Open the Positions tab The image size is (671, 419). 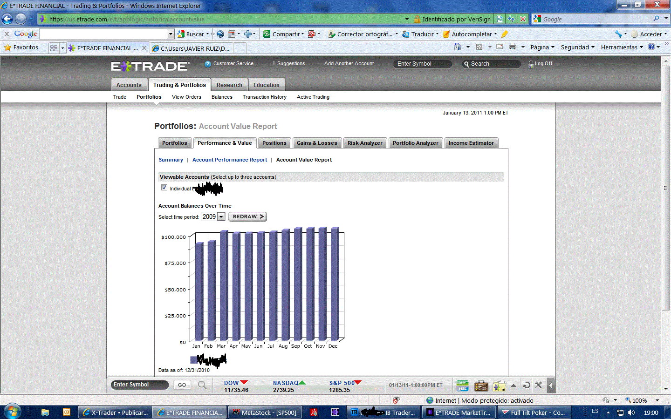[x=274, y=143]
